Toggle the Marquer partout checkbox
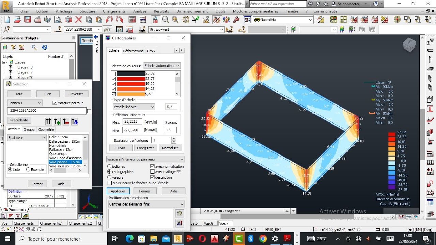436x245 pixels. pyautogui.click(x=55, y=103)
